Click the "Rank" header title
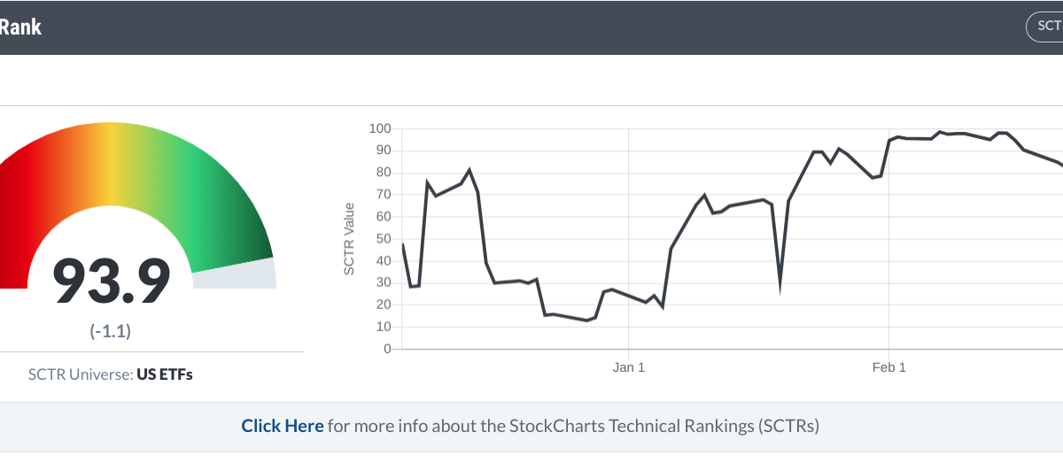The image size is (1063, 463). (20, 27)
